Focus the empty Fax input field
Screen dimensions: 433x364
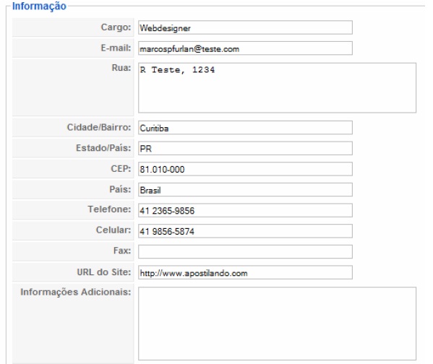click(245, 251)
